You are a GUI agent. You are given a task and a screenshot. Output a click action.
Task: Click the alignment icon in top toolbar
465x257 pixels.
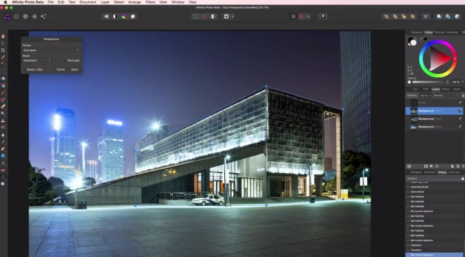[x=426, y=17]
